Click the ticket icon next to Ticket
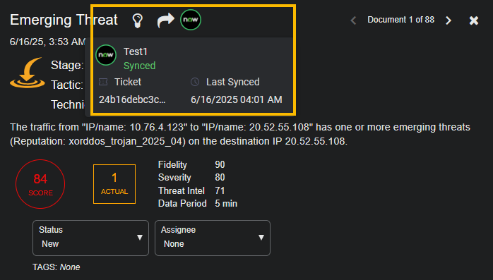The height and width of the screenshot is (280, 493). [103, 82]
